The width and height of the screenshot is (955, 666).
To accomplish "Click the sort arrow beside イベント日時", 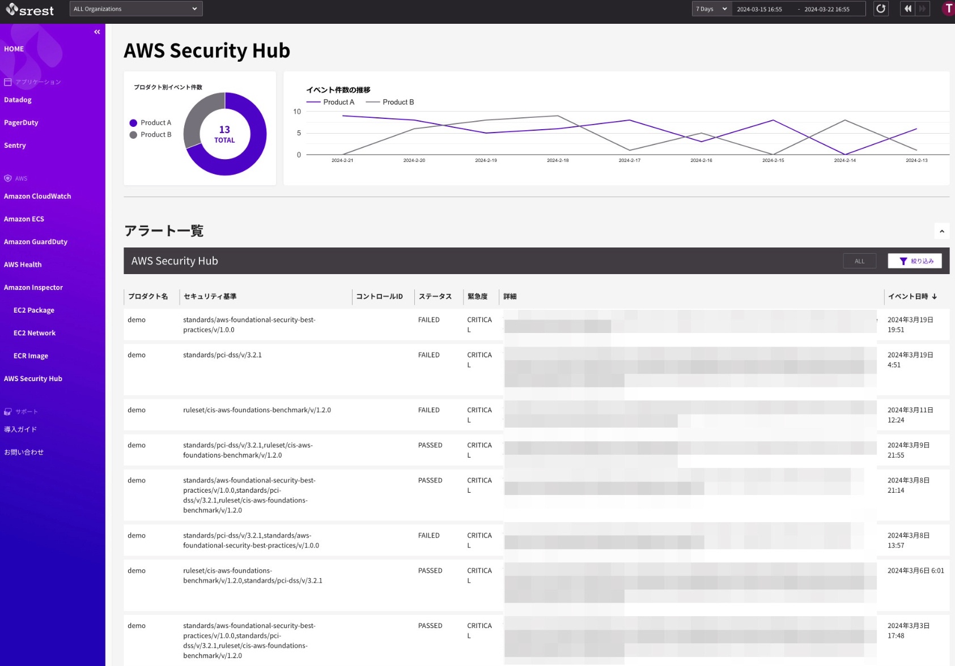I will 935,297.
